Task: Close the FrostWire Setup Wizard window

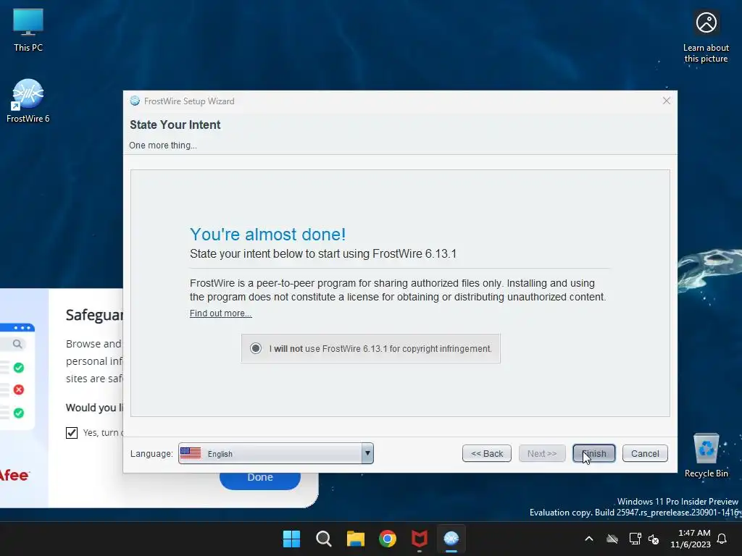Action: [667, 101]
